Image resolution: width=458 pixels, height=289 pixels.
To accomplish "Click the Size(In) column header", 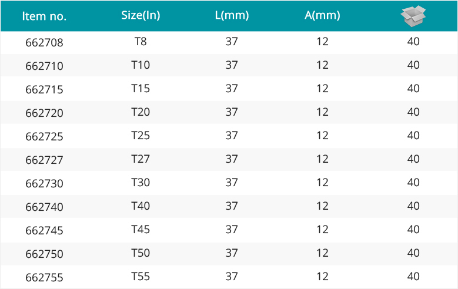I will [x=141, y=15].
